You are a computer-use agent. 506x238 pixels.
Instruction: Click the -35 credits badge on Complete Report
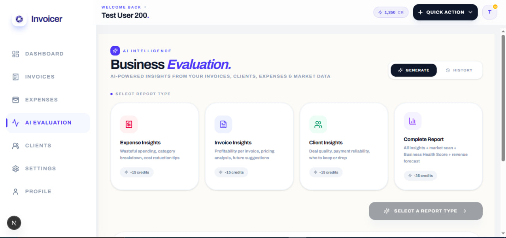[420, 176]
